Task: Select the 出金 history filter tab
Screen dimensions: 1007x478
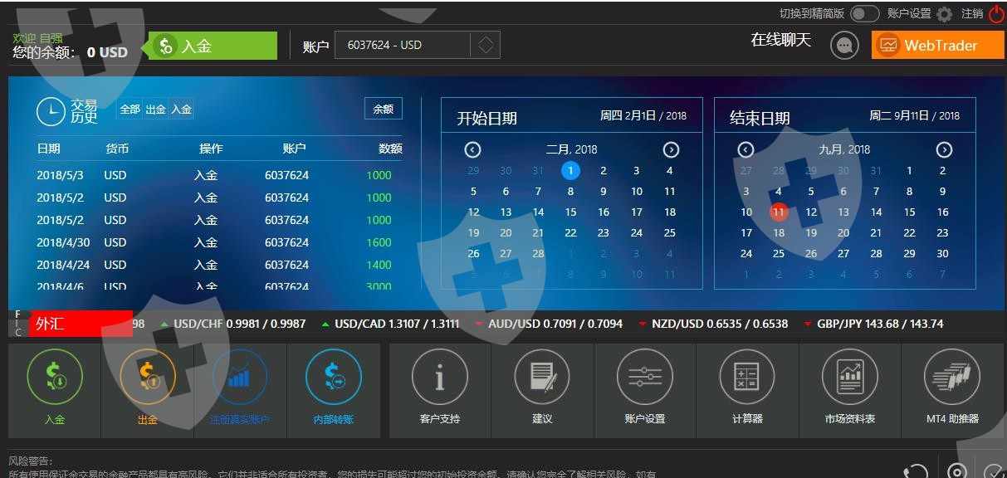Action: [156, 110]
